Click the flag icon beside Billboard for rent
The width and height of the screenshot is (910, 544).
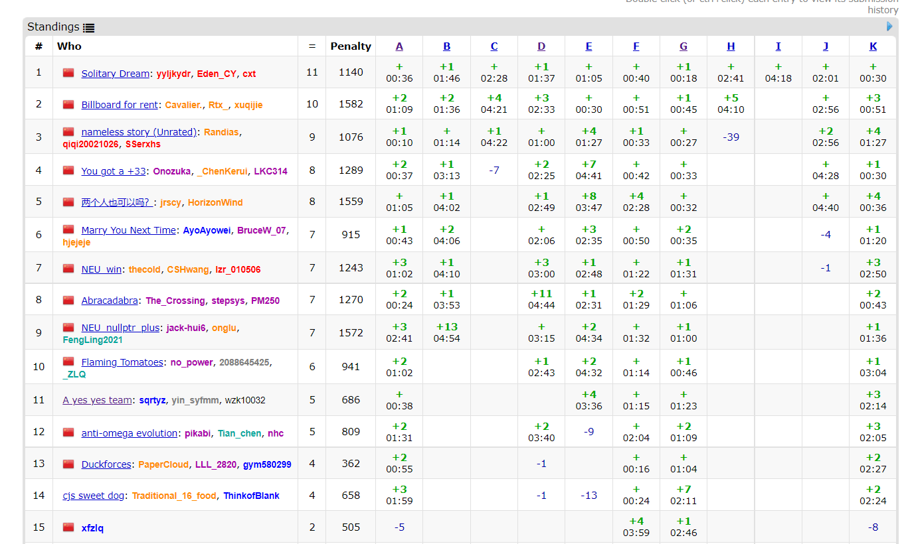tap(68, 104)
